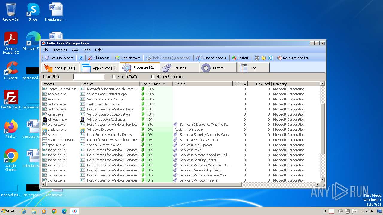The height and width of the screenshot is (215, 383).
Task: Click the Services: Windows Firewall startup entry
Action: 199,180
